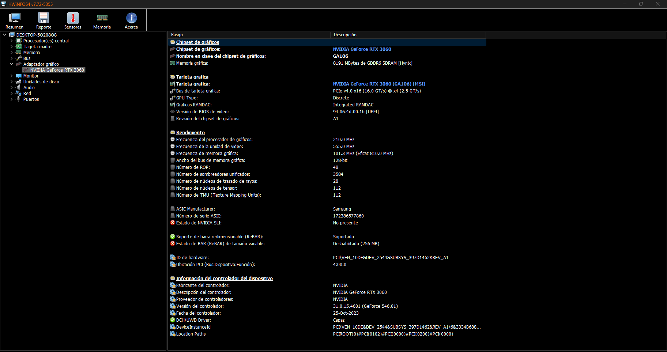Open Información del controlador del dispositivo heading
The height and width of the screenshot is (352, 667).
[x=225, y=278]
